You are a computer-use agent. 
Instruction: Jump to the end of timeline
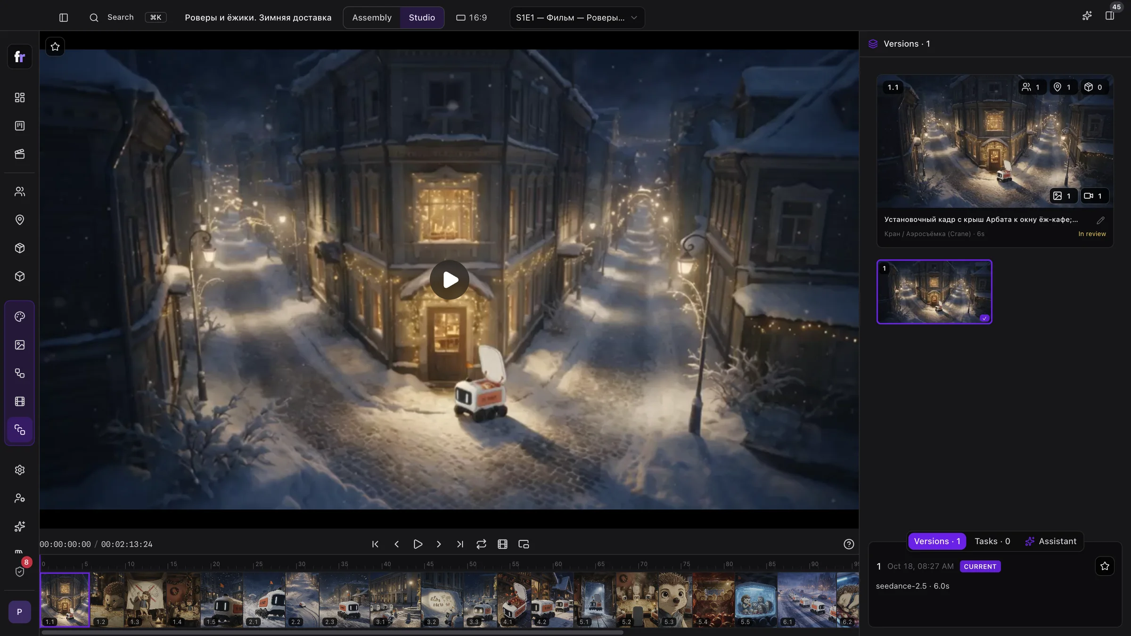click(460, 545)
